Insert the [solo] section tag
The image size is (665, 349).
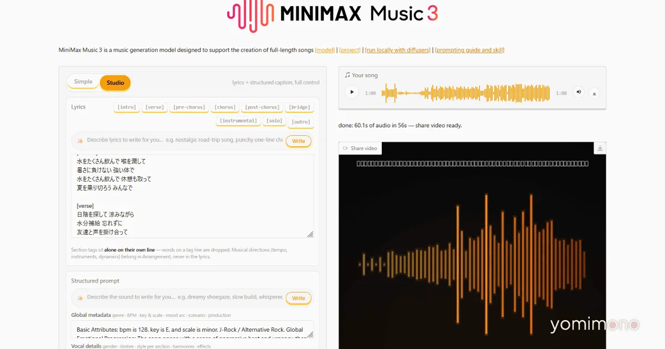pyautogui.click(x=274, y=121)
